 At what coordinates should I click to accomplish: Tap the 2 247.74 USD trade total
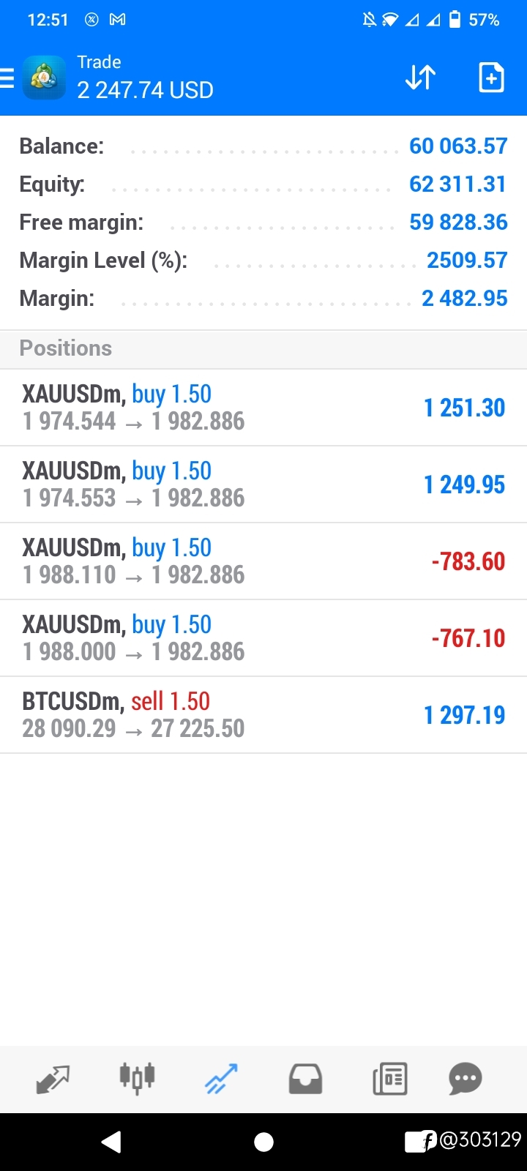point(145,90)
